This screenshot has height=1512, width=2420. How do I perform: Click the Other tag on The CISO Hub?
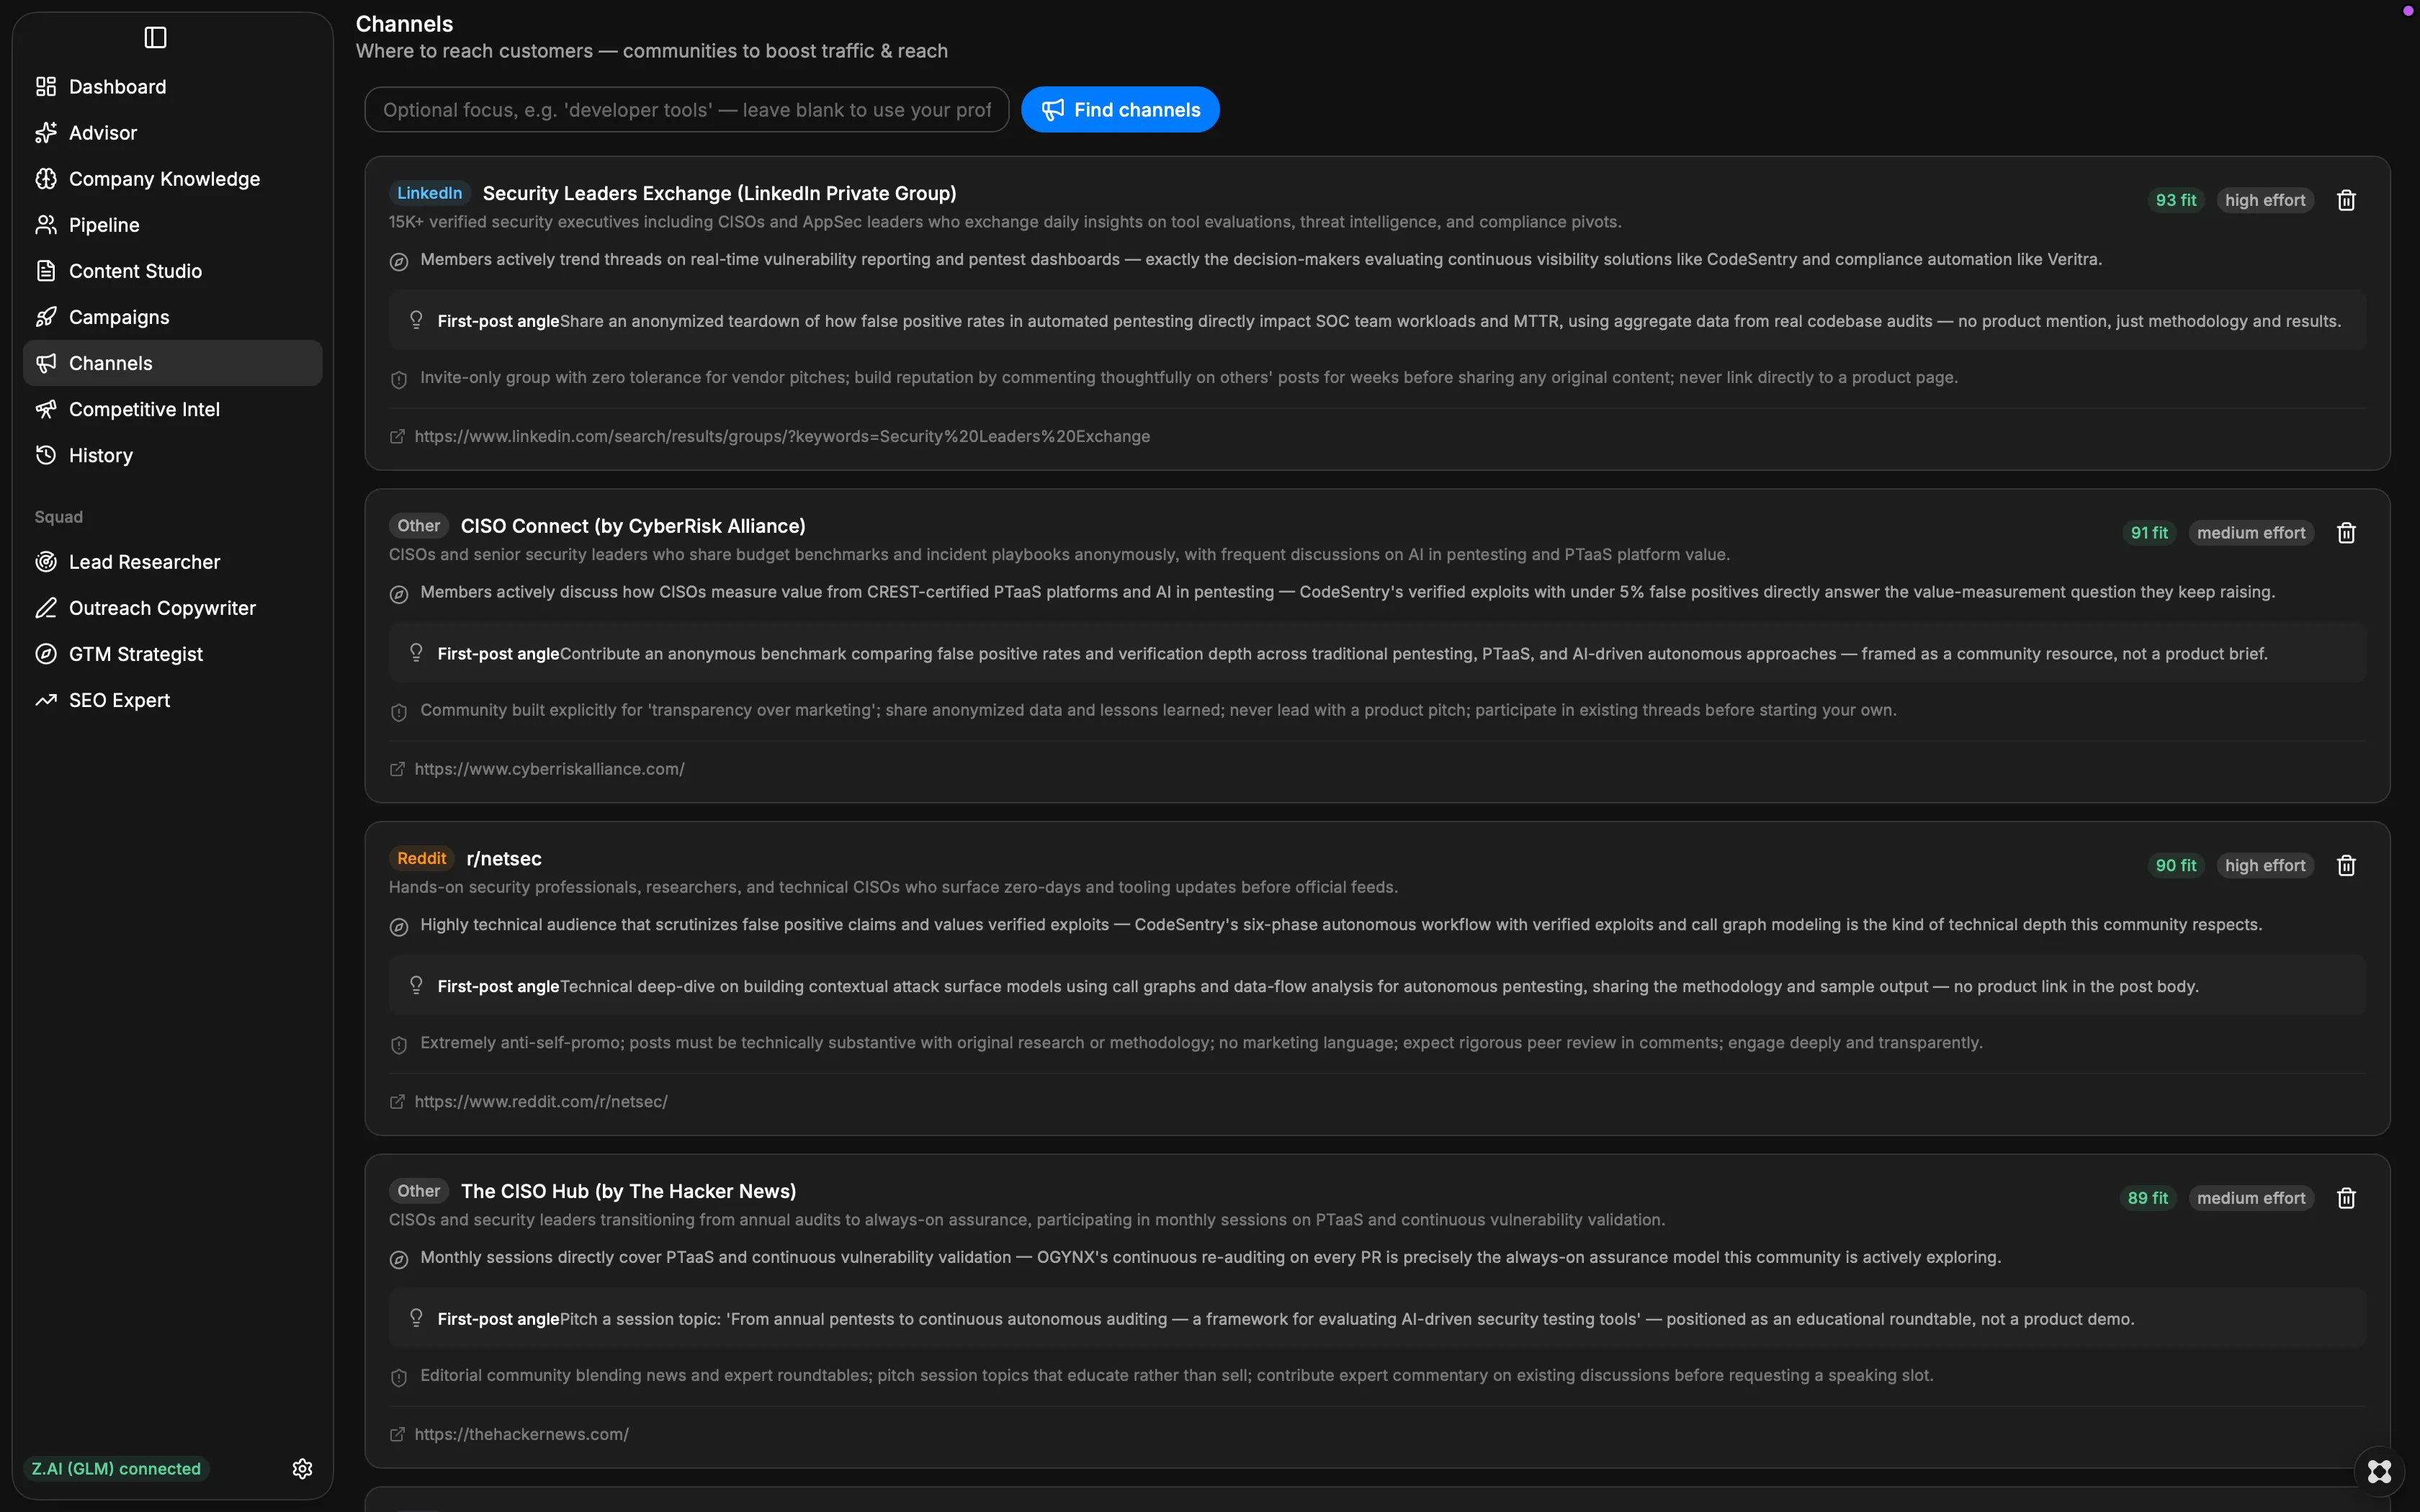click(x=418, y=1191)
